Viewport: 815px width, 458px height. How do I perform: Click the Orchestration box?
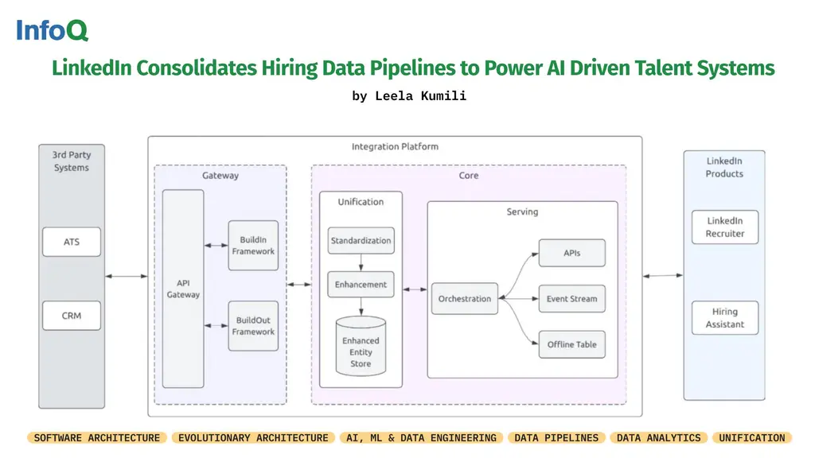pos(465,299)
